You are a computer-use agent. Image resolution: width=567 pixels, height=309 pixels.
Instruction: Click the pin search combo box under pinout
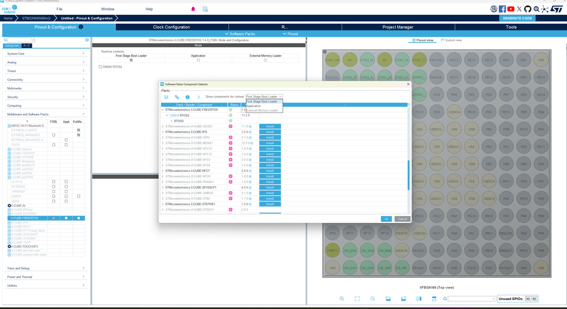click(472, 299)
